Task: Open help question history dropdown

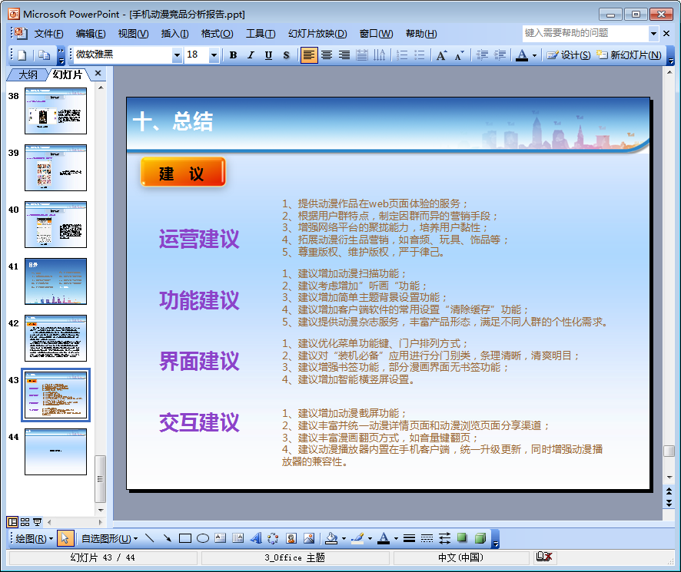Action: tap(653, 34)
